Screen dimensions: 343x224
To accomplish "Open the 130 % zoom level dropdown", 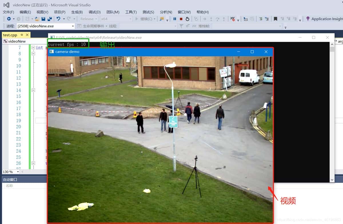I will pos(11,172).
